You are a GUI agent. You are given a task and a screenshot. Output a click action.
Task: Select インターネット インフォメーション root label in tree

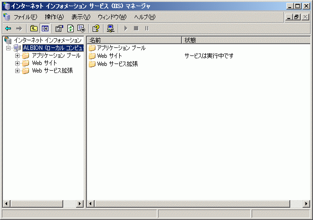[47, 40]
